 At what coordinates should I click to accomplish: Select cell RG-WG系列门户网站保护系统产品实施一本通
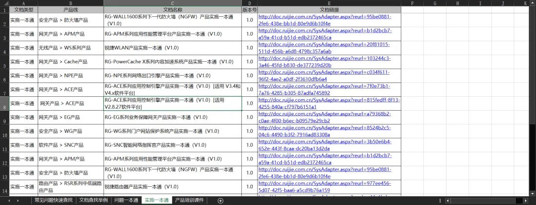click(173, 131)
